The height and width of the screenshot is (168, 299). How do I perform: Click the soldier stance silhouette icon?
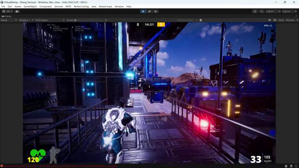pos(54,155)
